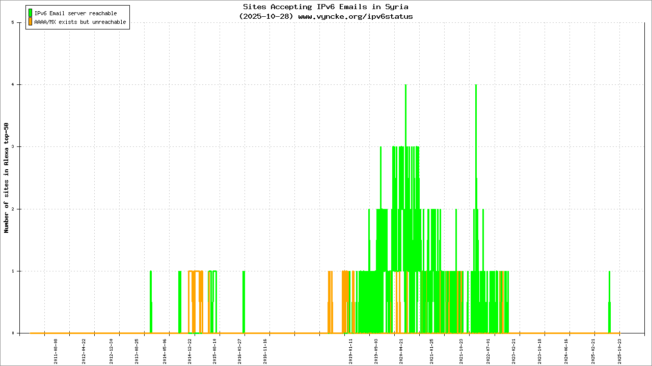Open the www.vyncke.org/ipv6status link text
652x366 pixels.
click(x=355, y=16)
